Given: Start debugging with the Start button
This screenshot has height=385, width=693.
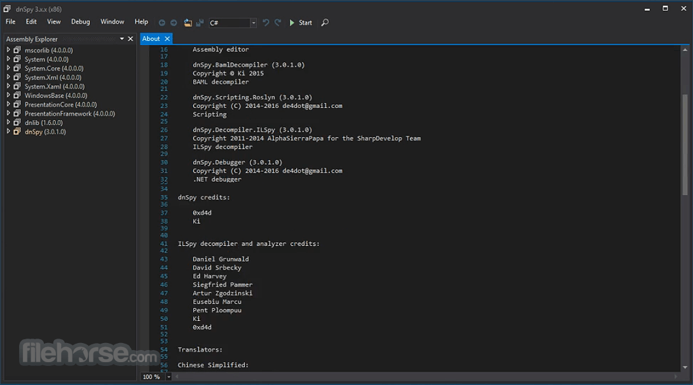Looking at the screenshot, I should [x=301, y=22].
